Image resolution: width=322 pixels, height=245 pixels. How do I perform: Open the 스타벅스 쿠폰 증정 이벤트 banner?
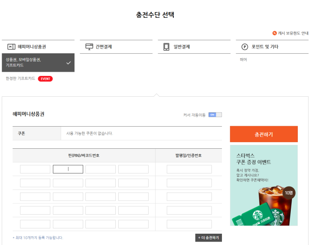[x=263, y=185]
